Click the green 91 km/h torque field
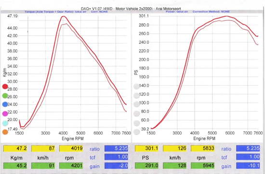The width and height of the screenshot is (265, 174). (x=43, y=165)
